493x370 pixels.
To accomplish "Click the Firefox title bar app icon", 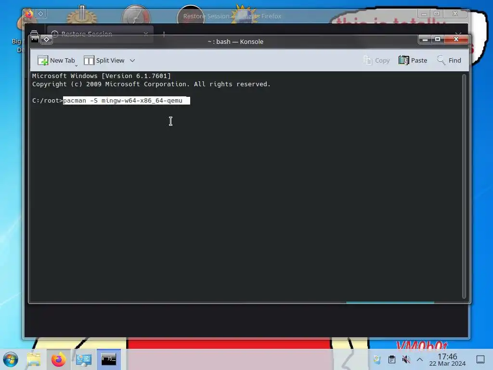I will [29, 14].
